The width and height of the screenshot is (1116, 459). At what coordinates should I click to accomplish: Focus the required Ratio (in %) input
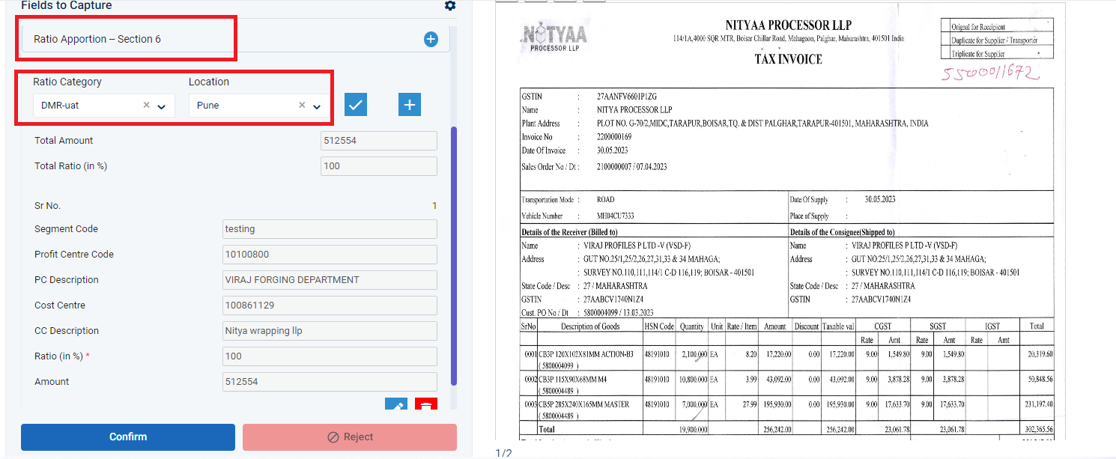pyautogui.click(x=330, y=356)
